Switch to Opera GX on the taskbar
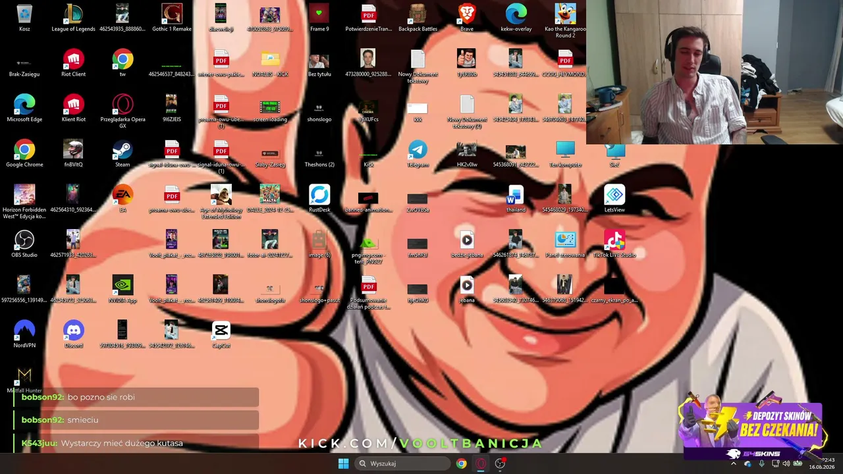 pos(481,463)
